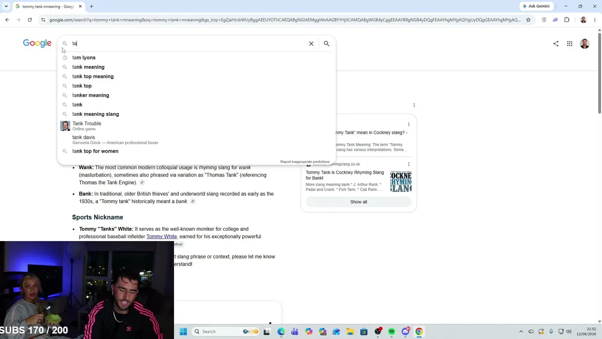Open the Chrome profile avatar in toolbar

(584, 20)
